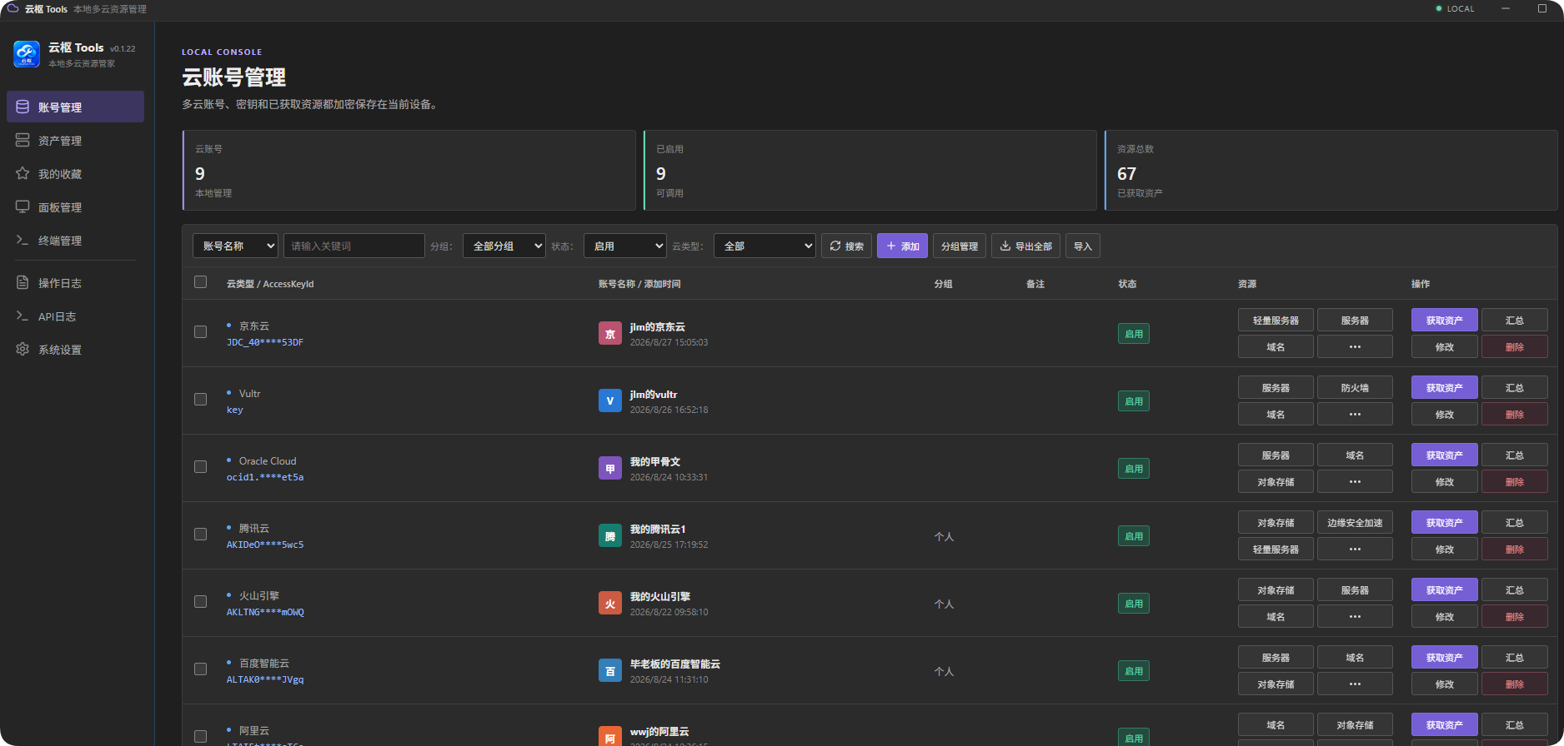Click the gear icon beside 系统设置
1564x746 pixels.
click(x=23, y=349)
